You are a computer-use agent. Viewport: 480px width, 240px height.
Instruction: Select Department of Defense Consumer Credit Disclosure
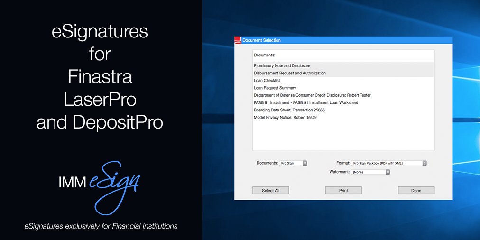coord(343,95)
